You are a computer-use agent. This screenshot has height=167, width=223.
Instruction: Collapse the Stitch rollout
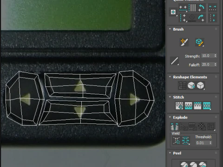point(170,97)
